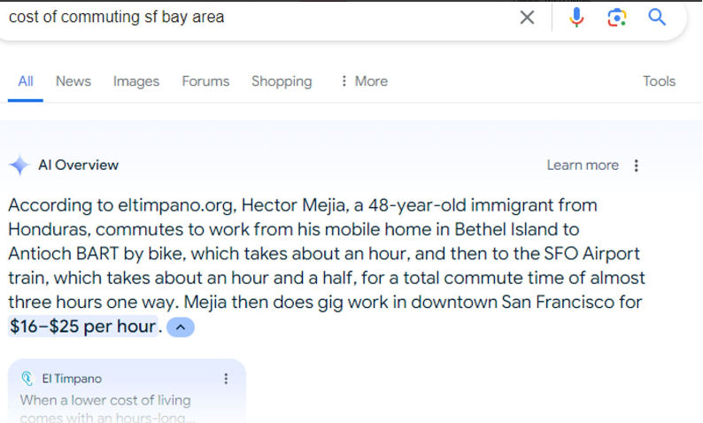The image size is (703, 423).
Task: Click the highlighted '$16–$25 per hour' text
Action: (x=83, y=327)
